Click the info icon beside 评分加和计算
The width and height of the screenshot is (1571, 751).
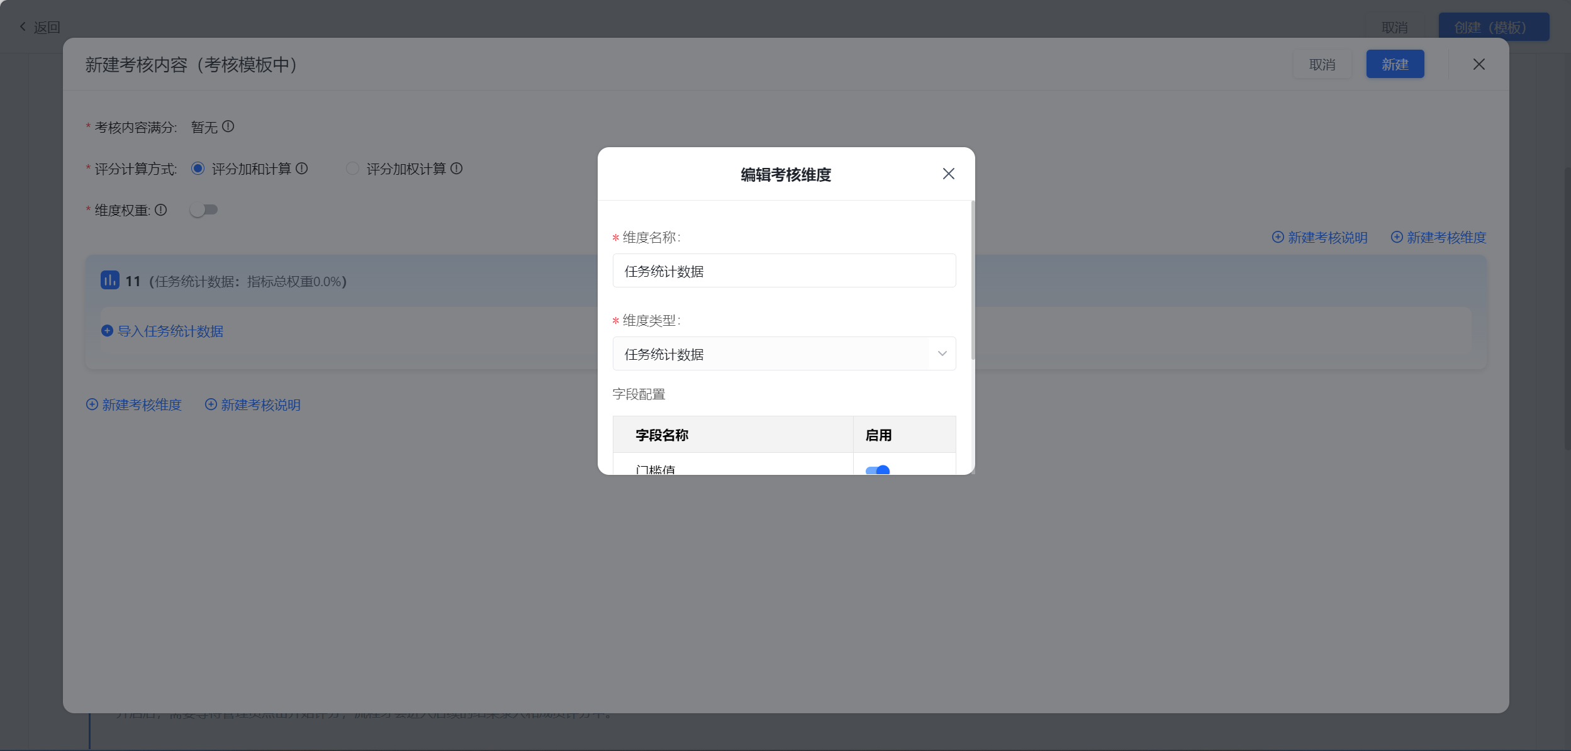click(x=302, y=168)
